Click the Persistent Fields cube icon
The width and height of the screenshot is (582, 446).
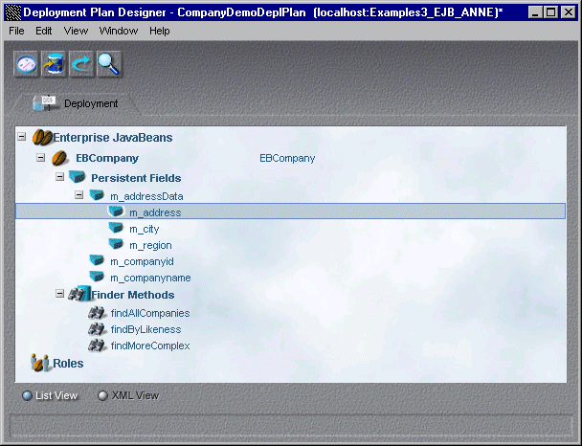[78, 177]
